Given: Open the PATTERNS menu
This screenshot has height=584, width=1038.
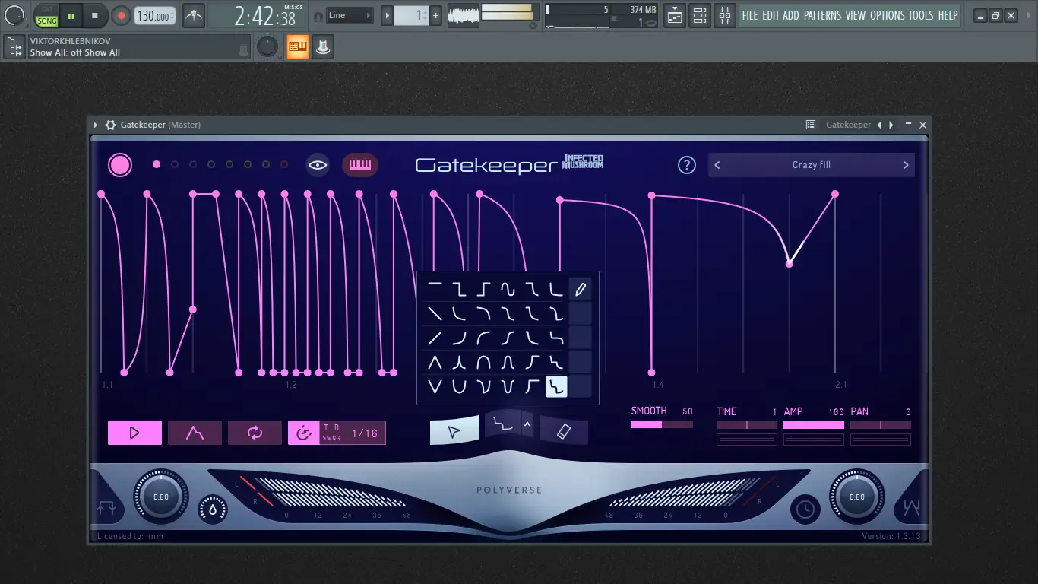Looking at the screenshot, I should coord(823,15).
